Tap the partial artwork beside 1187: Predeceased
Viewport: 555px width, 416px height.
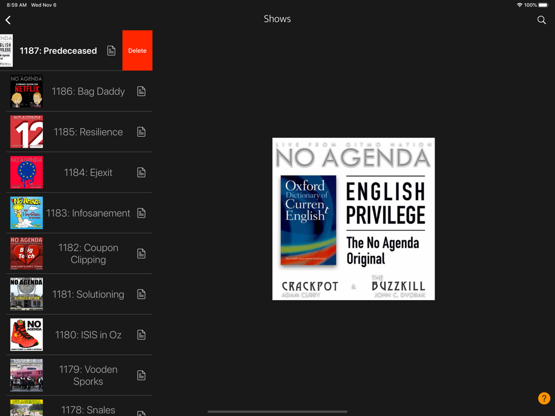coord(6,50)
